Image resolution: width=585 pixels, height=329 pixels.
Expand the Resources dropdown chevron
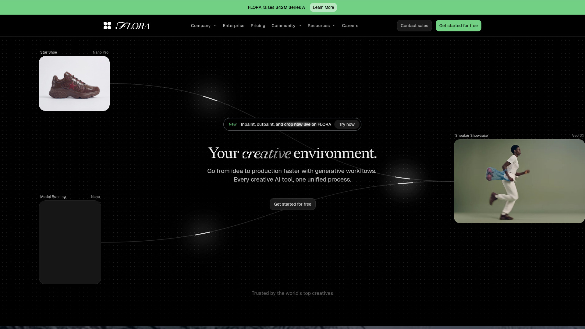(334, 26)
